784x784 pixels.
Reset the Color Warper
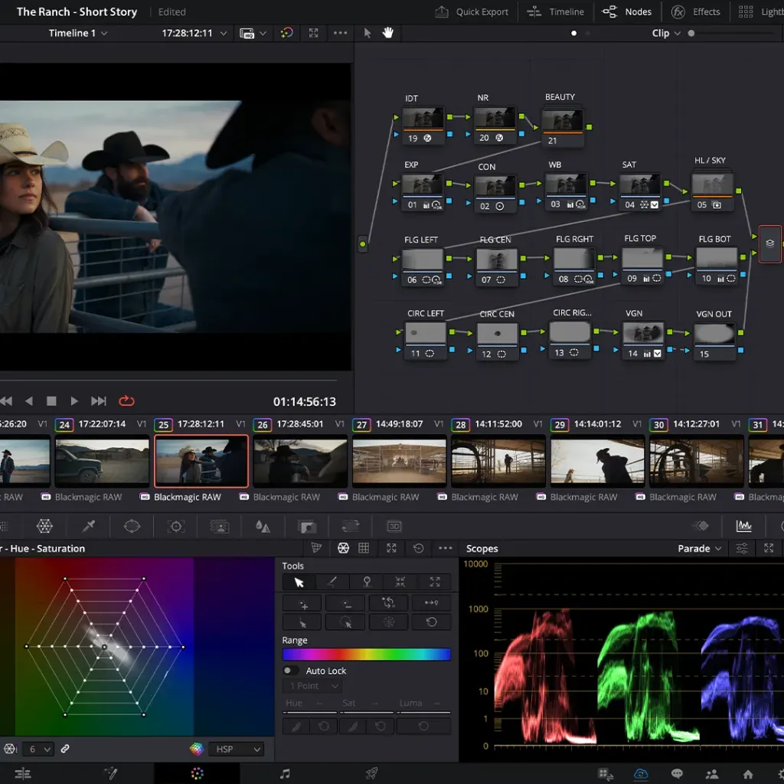pyautogui.click(x=419, y=548)
